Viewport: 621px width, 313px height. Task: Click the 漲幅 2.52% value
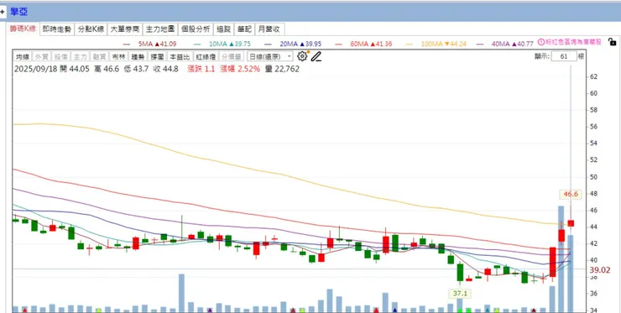[240, 69]
